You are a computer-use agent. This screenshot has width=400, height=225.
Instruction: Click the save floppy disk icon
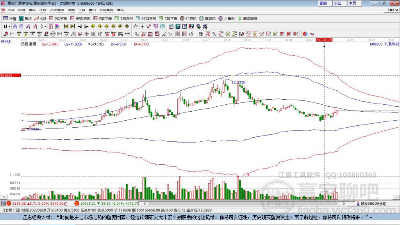pyautogui.click(x=191, y=26)
